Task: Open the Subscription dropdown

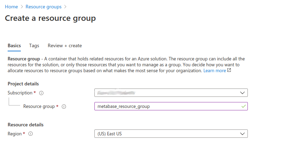Action: click(171, 93)
